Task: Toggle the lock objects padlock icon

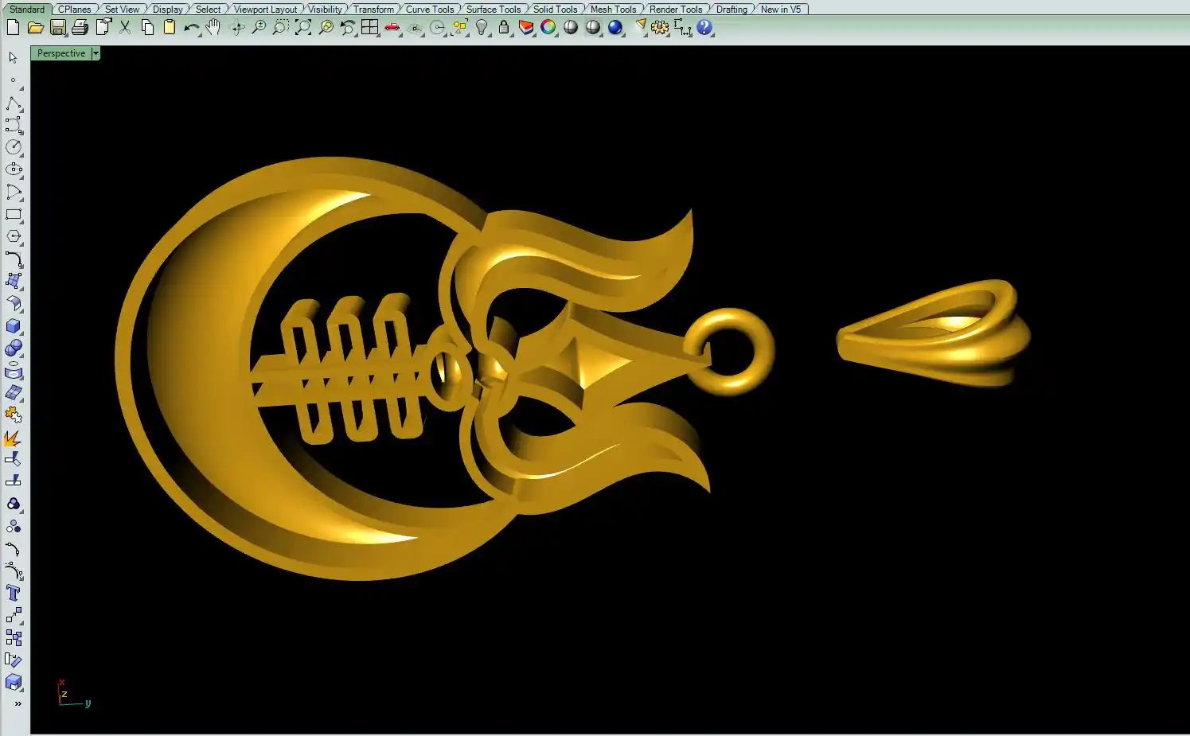Action: point(504,28)
